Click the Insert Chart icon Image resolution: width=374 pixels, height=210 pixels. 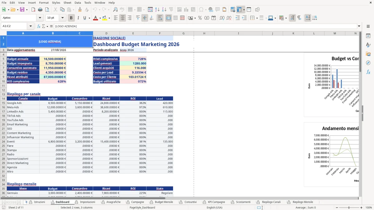186,10
